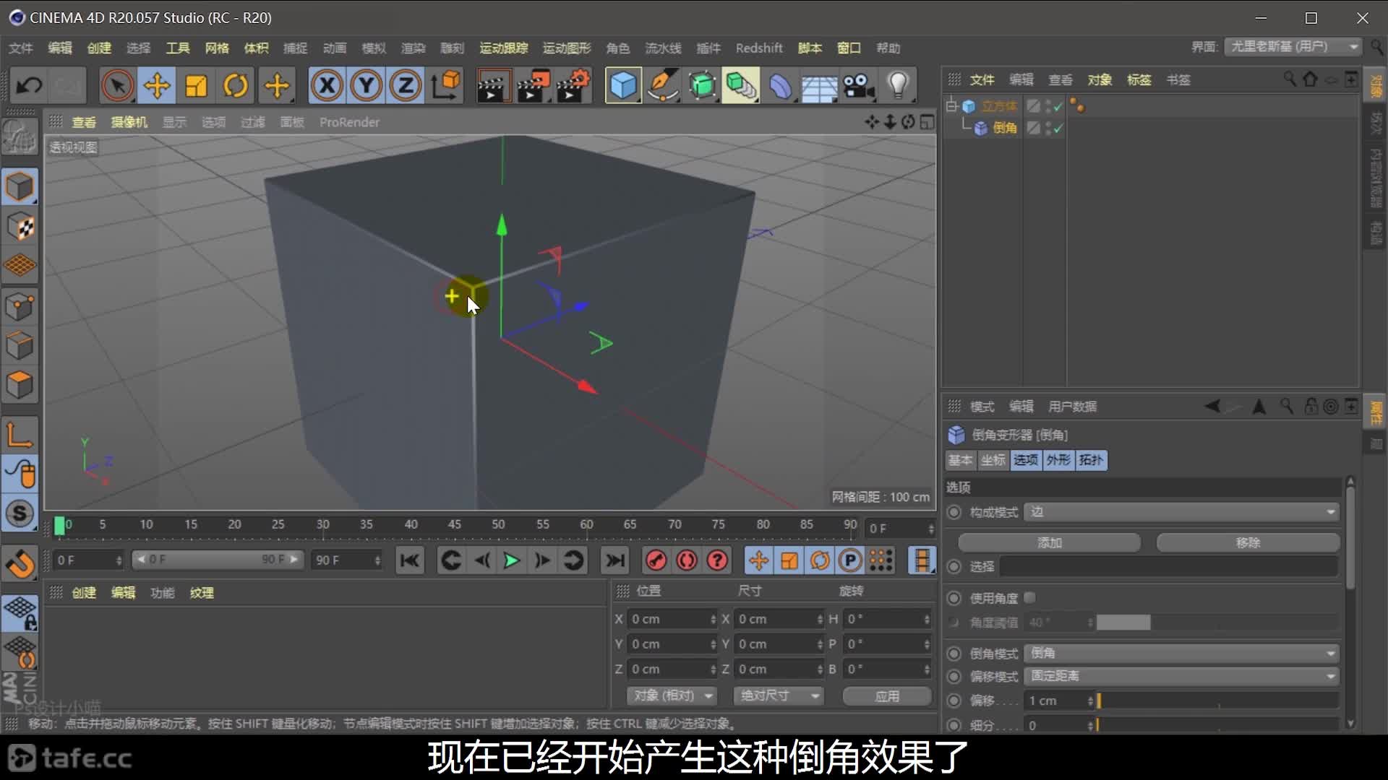Open the spline pen tool

click(x=662, y=85)
